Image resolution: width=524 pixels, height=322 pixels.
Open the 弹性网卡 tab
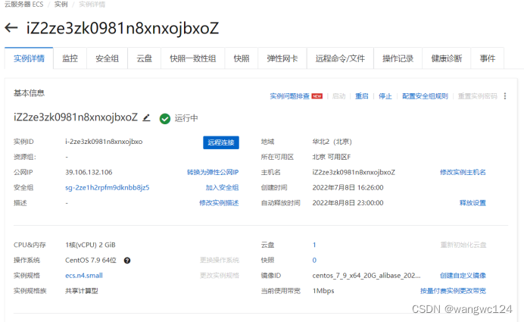click(x=282, y=58)
